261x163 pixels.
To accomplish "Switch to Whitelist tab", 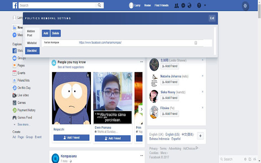I will pyautogui.click(x=32, y=43).
